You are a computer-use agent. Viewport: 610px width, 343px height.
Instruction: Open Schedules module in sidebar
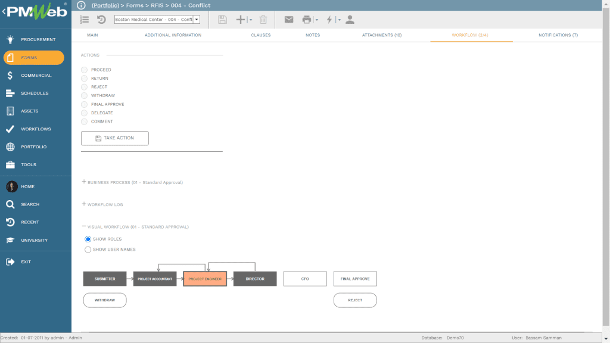click(36, 93)
